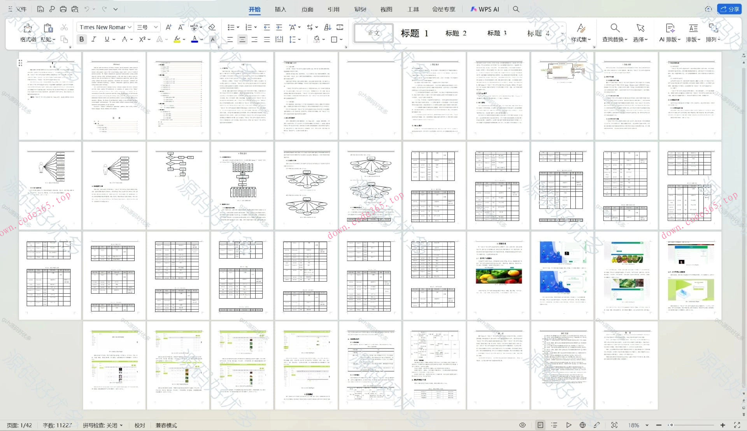Open Find and Replace (查找替换) tool
Image resolution: width=747 pixels, height=431 pixels.
click(x=614, y=28)
